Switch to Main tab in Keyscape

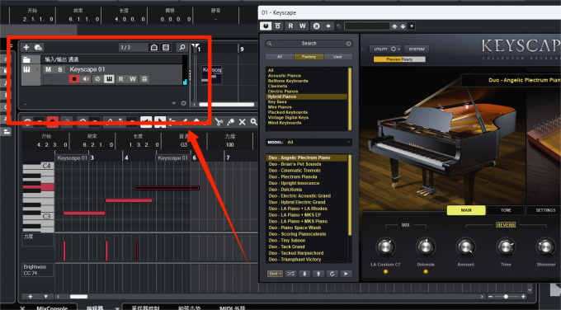466,210
